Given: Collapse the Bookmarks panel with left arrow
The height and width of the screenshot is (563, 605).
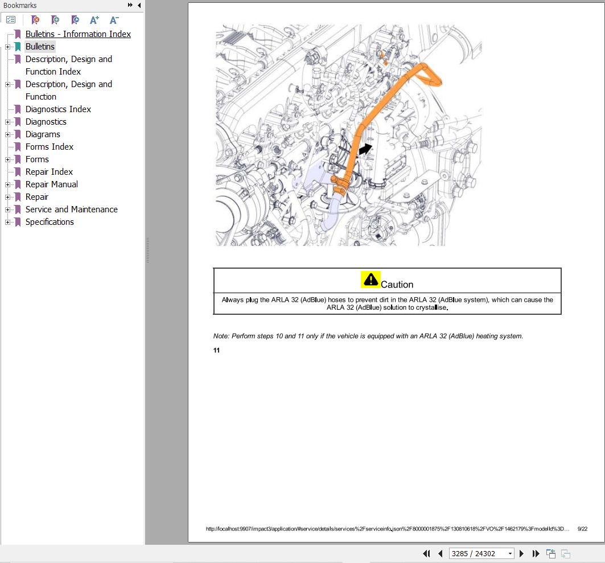Looking at the screenshot, I should pyautogui.click(x=139, y=5).
